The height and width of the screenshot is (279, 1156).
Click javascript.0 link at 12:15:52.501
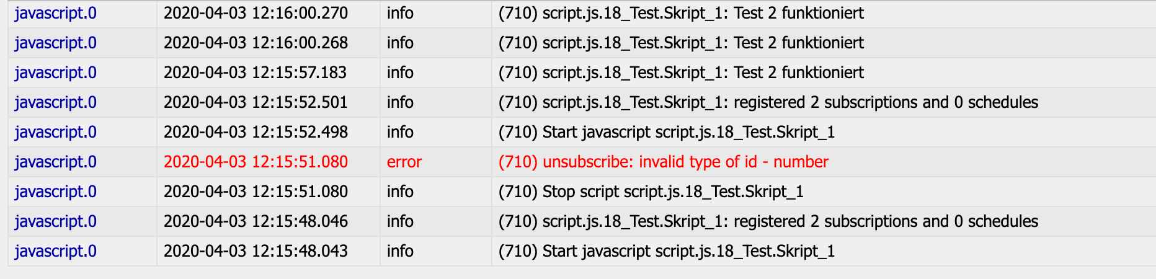click(x=56, y=102)
